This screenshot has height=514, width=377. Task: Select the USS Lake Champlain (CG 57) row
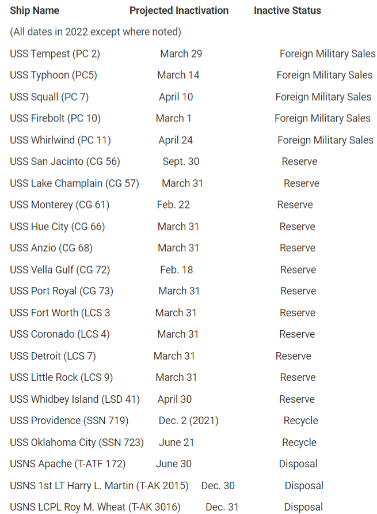pyautogui.click(x=74, y=183)
